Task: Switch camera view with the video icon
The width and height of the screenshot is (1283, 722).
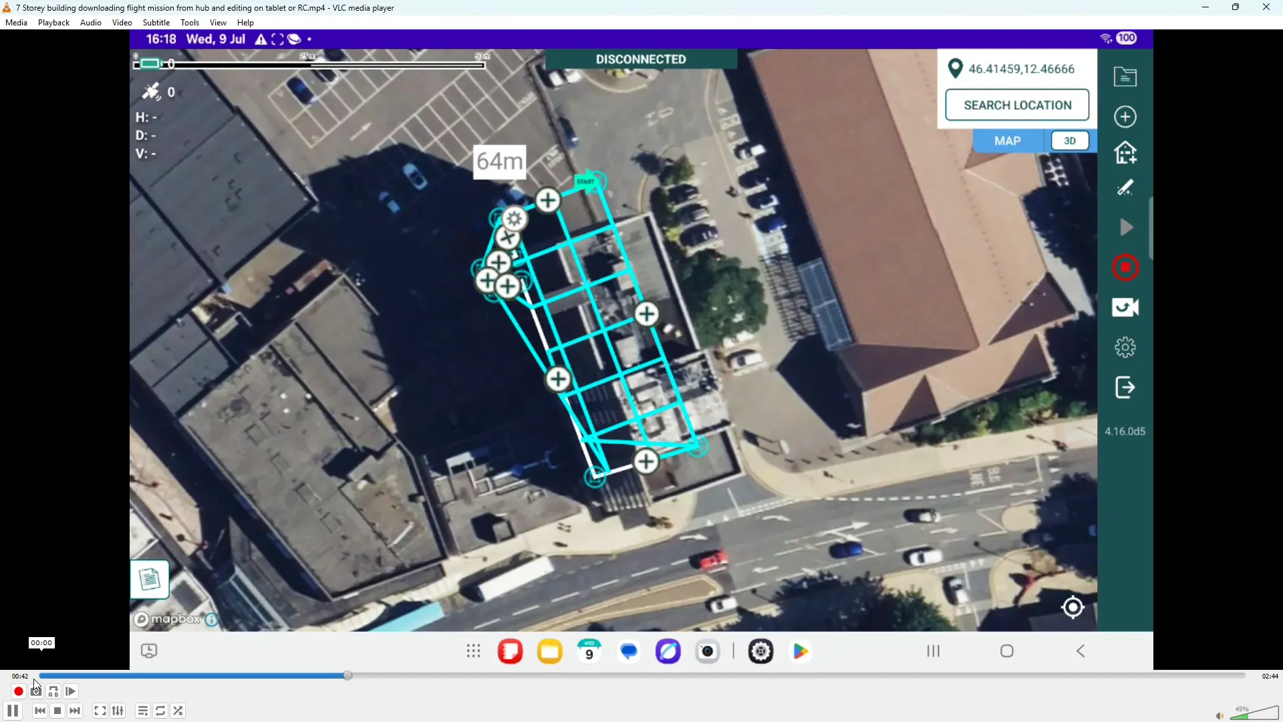Action: pos(1125,308)
